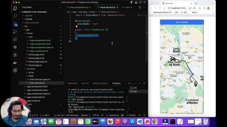
Task: Open map.component.html file
Action: [x=40, y=41]
